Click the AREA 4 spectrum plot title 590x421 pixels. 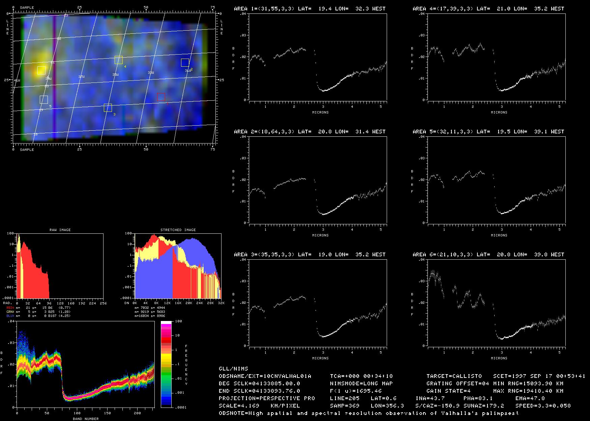[x=488, y=8]
